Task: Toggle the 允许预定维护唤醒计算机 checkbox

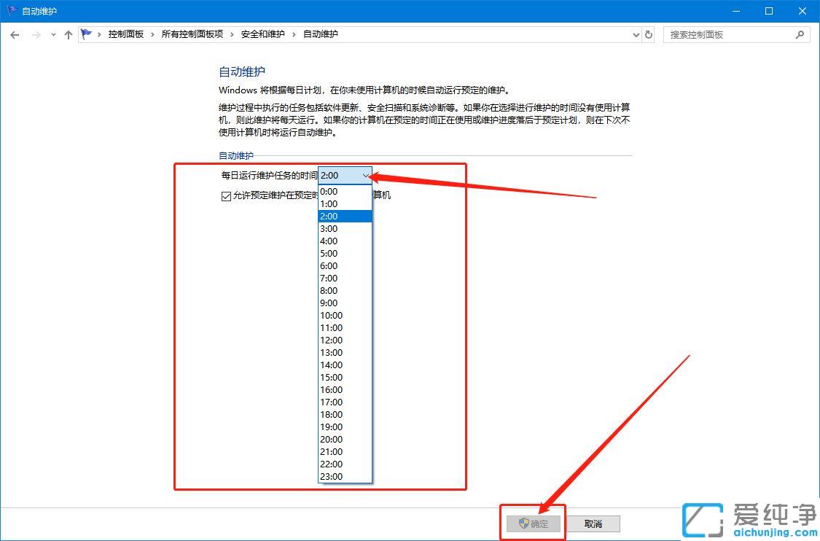Action: coord(226,195)
